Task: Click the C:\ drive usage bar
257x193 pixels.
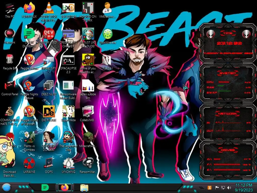Action: [217, 159]
